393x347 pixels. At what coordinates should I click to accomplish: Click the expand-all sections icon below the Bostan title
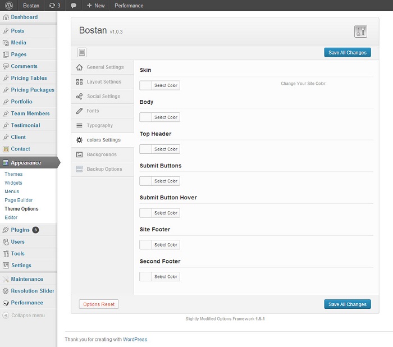pyautogui.click(x=82, y=52)
